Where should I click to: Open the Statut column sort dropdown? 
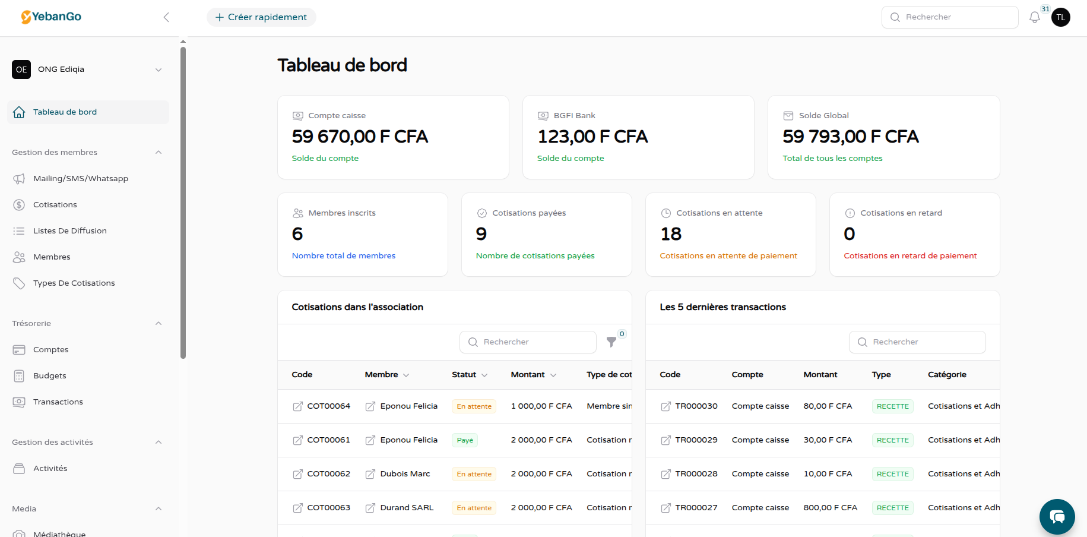tap(485, 375)
